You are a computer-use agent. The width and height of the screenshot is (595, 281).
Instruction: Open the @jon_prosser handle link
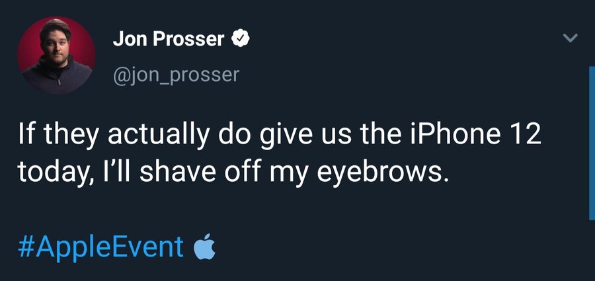click(176, 75)
